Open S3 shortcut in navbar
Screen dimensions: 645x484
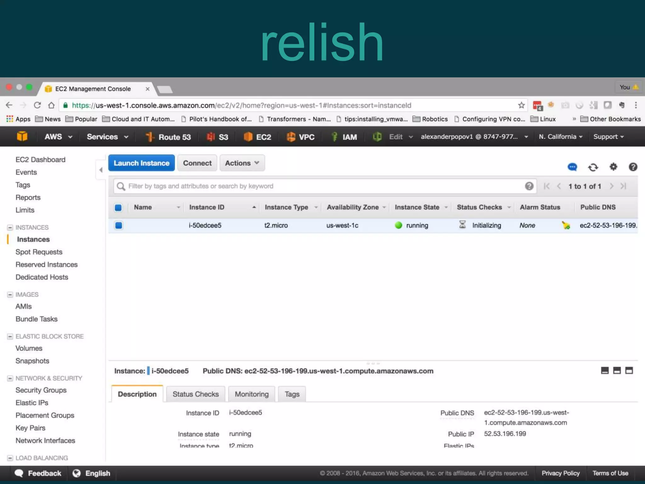click(217, 137)
